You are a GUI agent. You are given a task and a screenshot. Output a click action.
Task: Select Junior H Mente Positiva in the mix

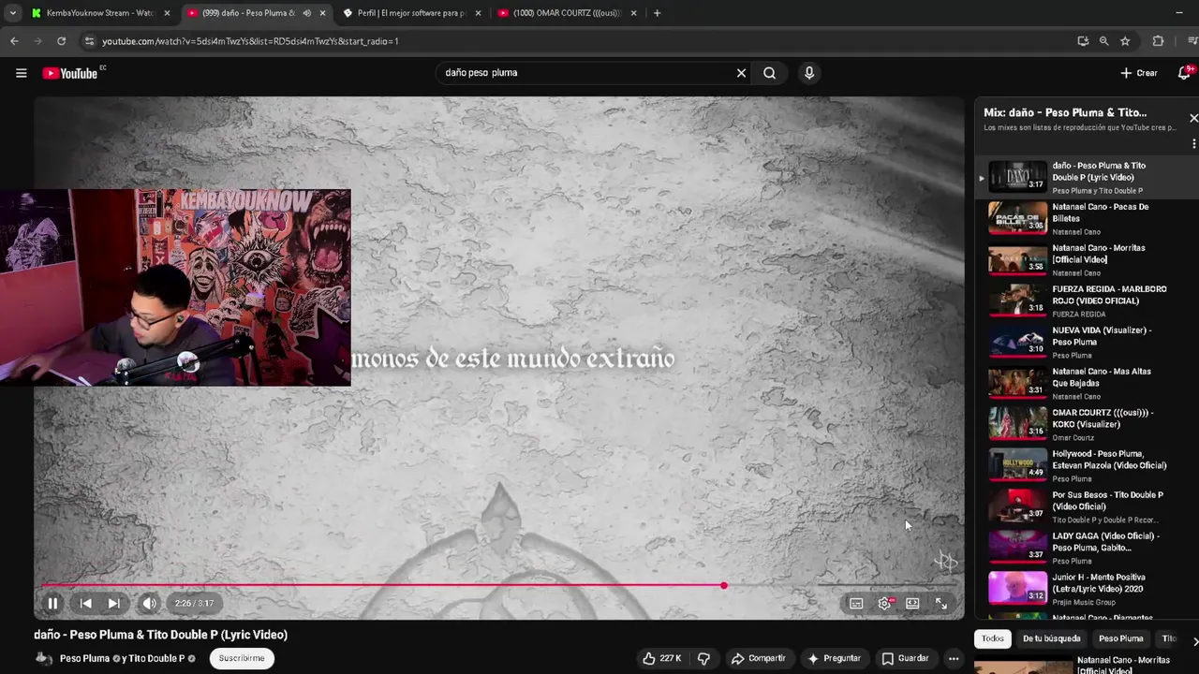pos(1087,590)
